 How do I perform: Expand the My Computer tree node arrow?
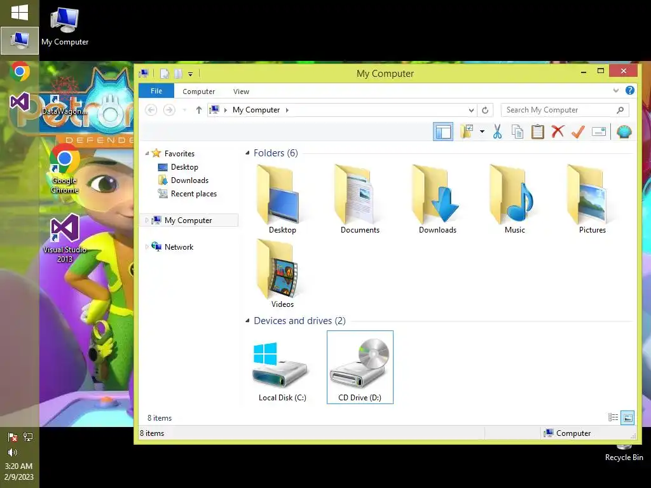pos(147,220)
